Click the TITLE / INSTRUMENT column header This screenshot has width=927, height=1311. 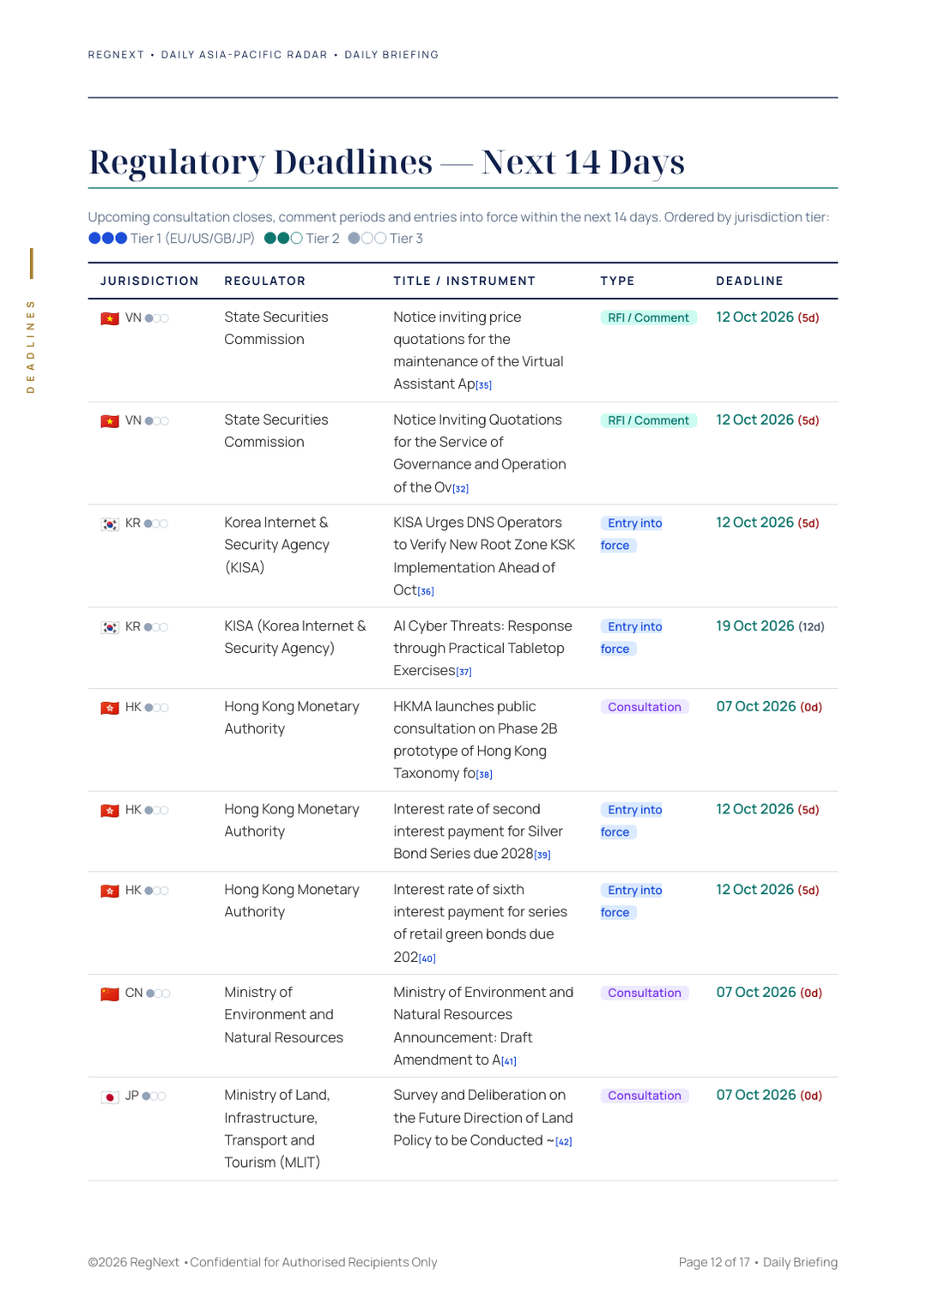coord(464,281)
